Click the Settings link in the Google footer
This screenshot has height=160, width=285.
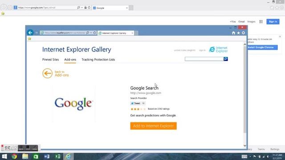tap(275, 149)
